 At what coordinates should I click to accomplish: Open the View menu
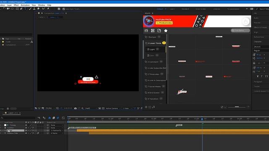[x=34, y=5]
